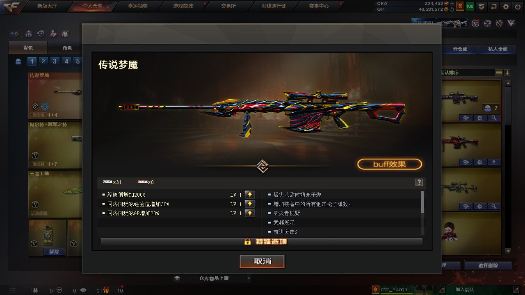Image resolution: width=525 pixels, height=295 pixels.
Task: Click the buff list vertical scrollbar
Action: point(422,202)
